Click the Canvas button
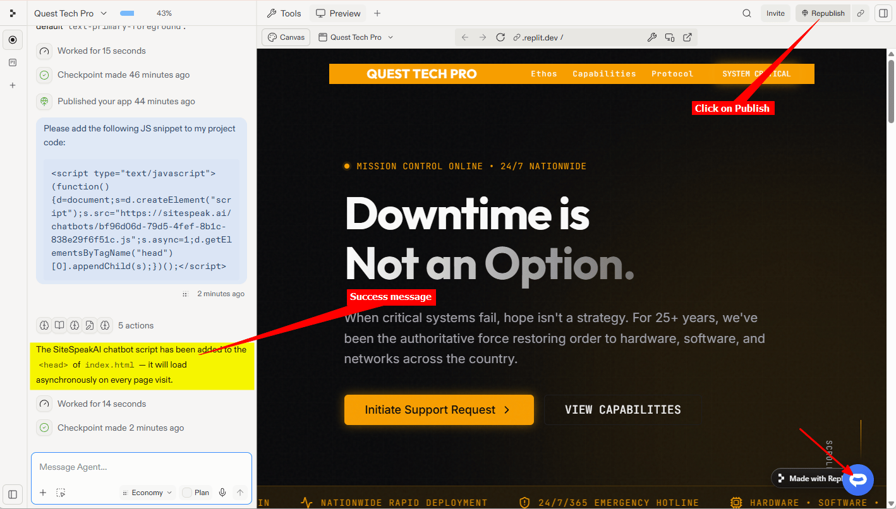 point(287,37)
